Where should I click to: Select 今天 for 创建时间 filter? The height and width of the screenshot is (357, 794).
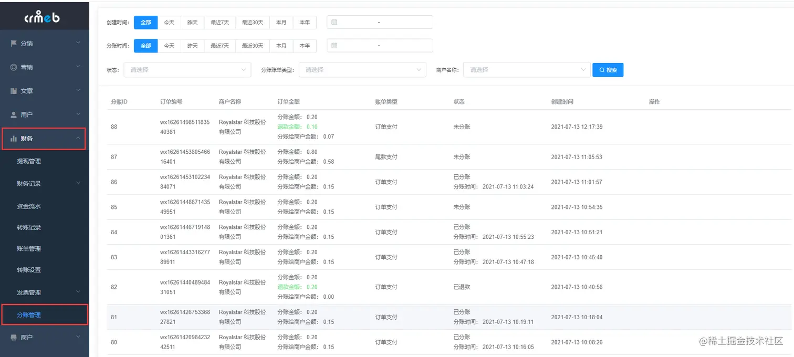pos(169,23)
